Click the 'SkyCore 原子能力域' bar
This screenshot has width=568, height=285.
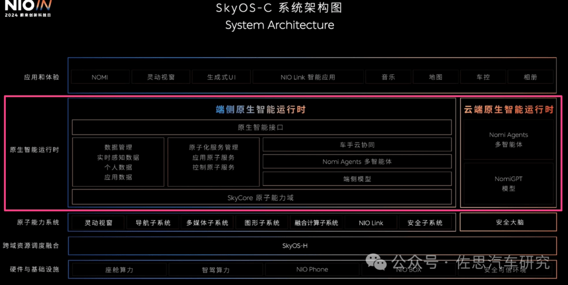tap(261, 197)
